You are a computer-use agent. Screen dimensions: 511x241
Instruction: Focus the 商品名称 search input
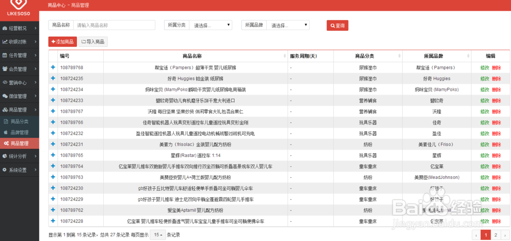click(x=114, y=25)
